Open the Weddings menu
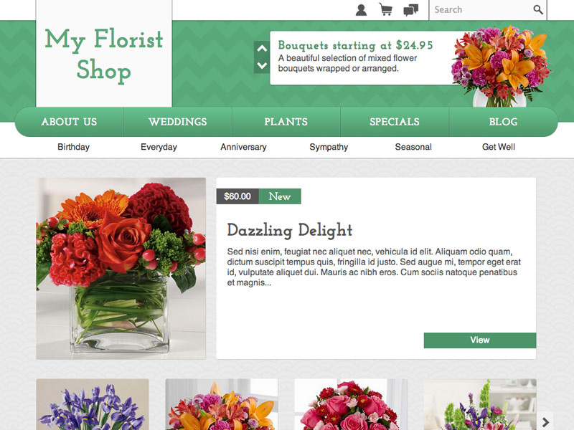This screenshot has width=574, height=430. 177,122
